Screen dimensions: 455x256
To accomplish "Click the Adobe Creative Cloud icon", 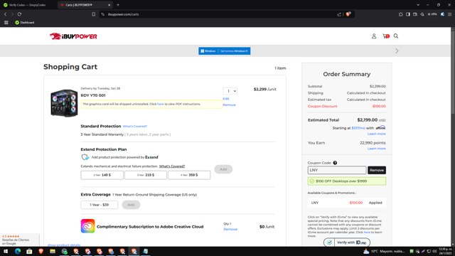I will pos(88,226).
